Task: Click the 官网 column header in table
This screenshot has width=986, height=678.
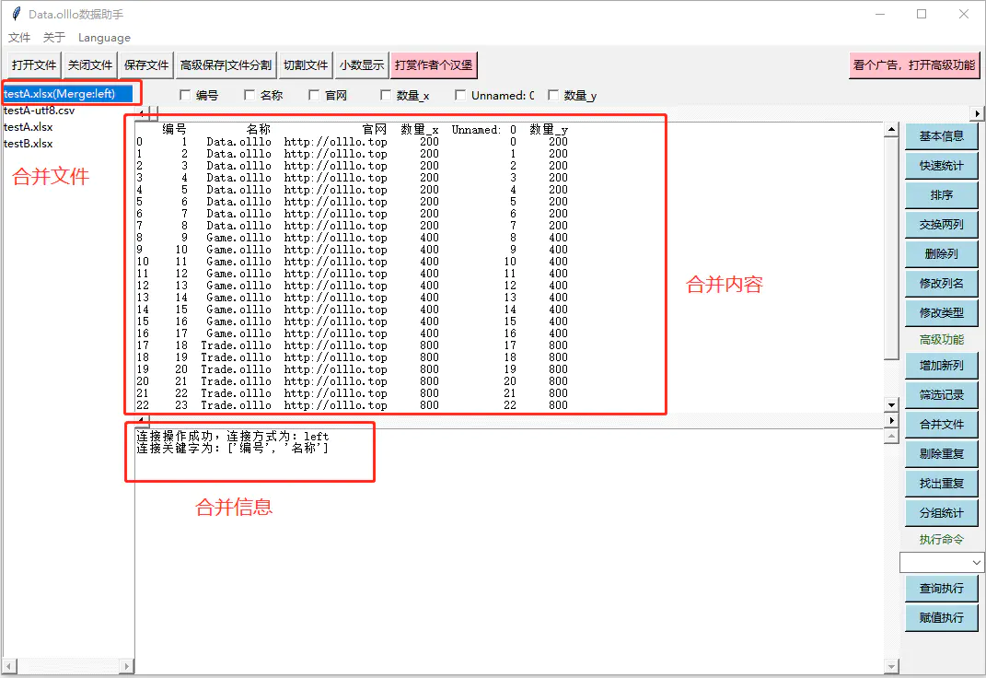Action: [x=375, y=130]
